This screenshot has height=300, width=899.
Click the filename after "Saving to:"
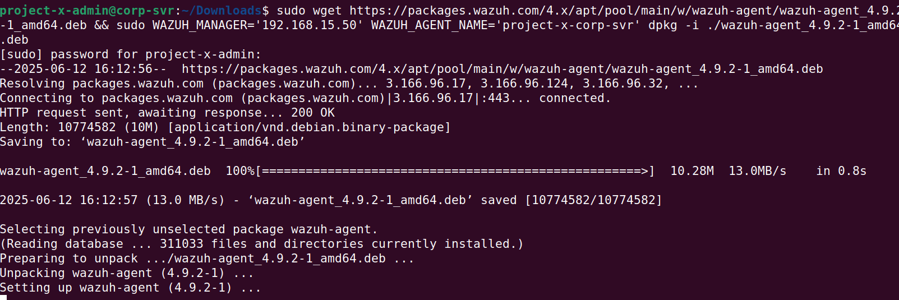coord(192,142)
